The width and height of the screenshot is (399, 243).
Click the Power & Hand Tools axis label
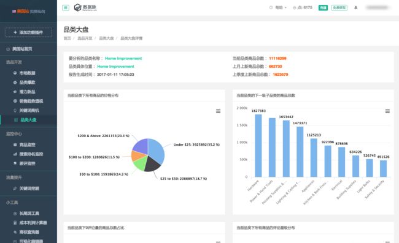(x=261, y=191)
